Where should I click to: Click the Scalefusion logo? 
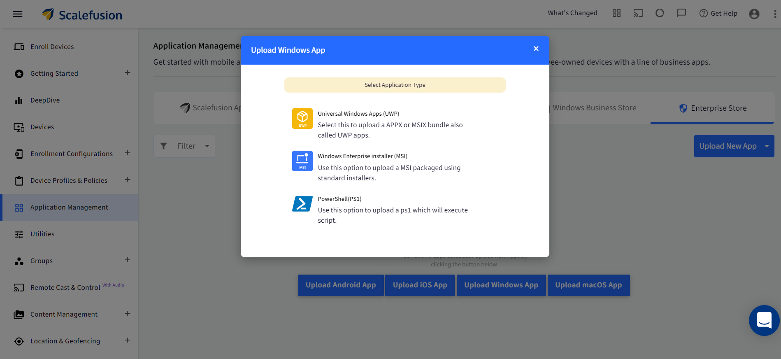[82, 15]
